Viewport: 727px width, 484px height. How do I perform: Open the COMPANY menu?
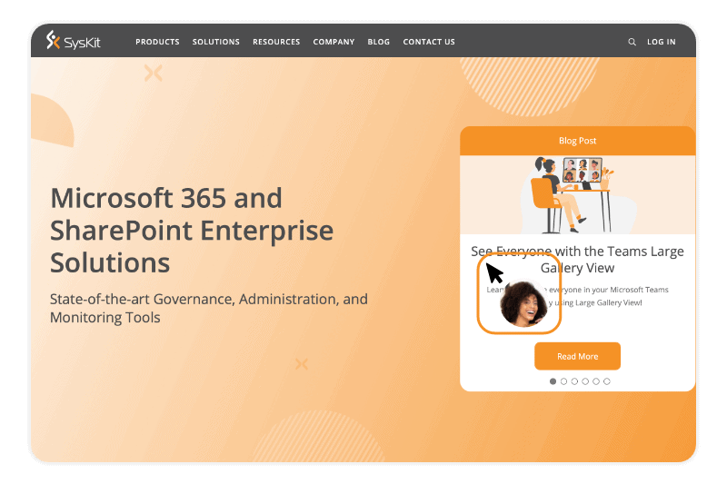coord(334,42)
